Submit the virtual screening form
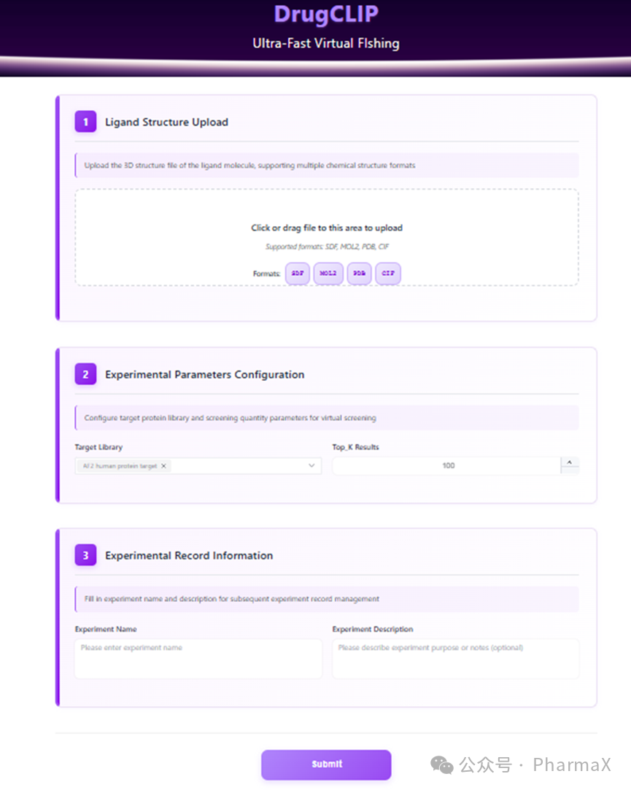The height and width of the screenshot is (790, 631). click(326, 764)
